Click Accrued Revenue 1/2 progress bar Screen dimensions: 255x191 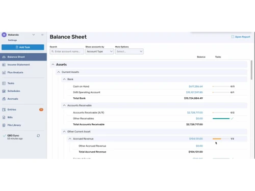(x=221, y=139)
